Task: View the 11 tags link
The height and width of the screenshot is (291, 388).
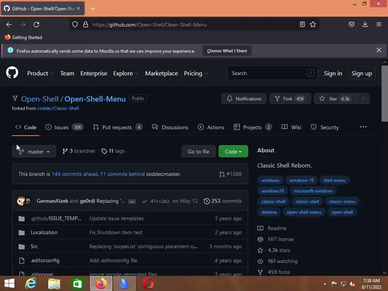Action: tap(113, 151)
